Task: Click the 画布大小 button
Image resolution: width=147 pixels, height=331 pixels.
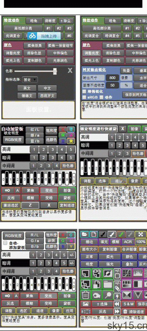Action: click(89, 249)
